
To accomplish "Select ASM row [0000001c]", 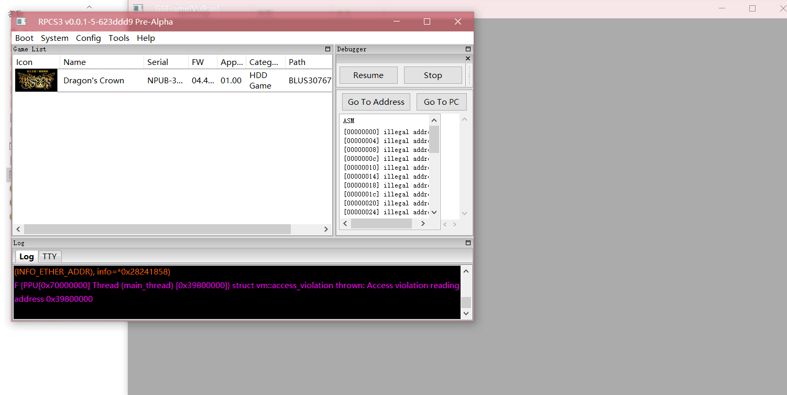I will pyautogui.click(x=386, y=194).
